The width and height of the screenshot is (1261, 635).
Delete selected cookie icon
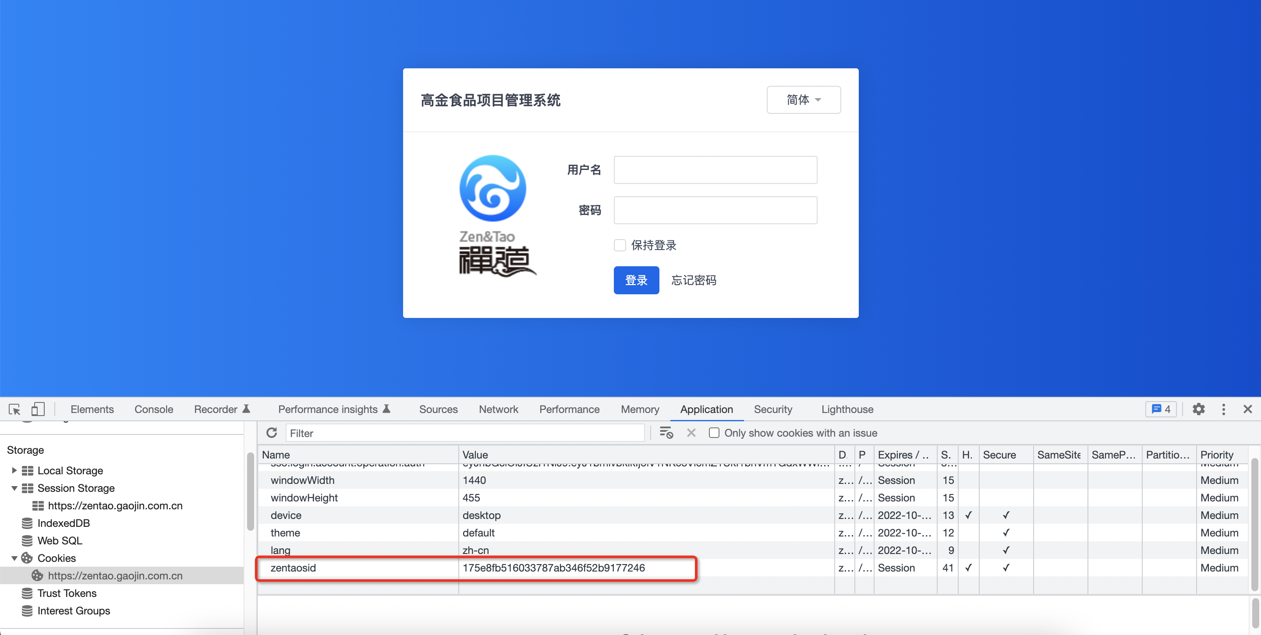691,433
